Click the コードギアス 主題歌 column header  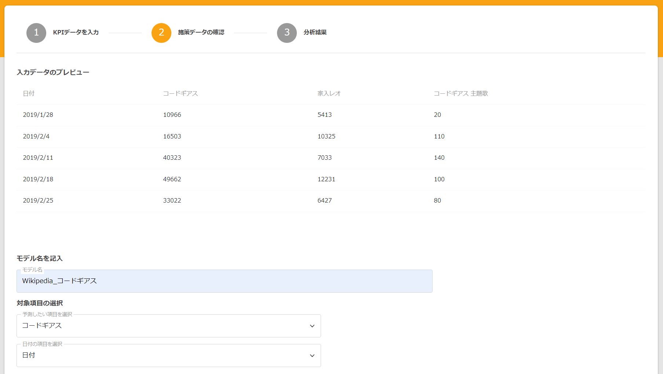coord(461,93)
